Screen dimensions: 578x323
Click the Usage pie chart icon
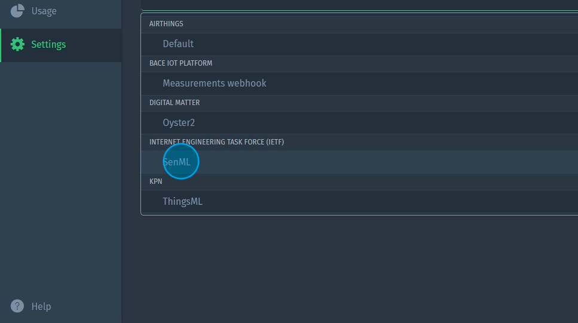17,11
